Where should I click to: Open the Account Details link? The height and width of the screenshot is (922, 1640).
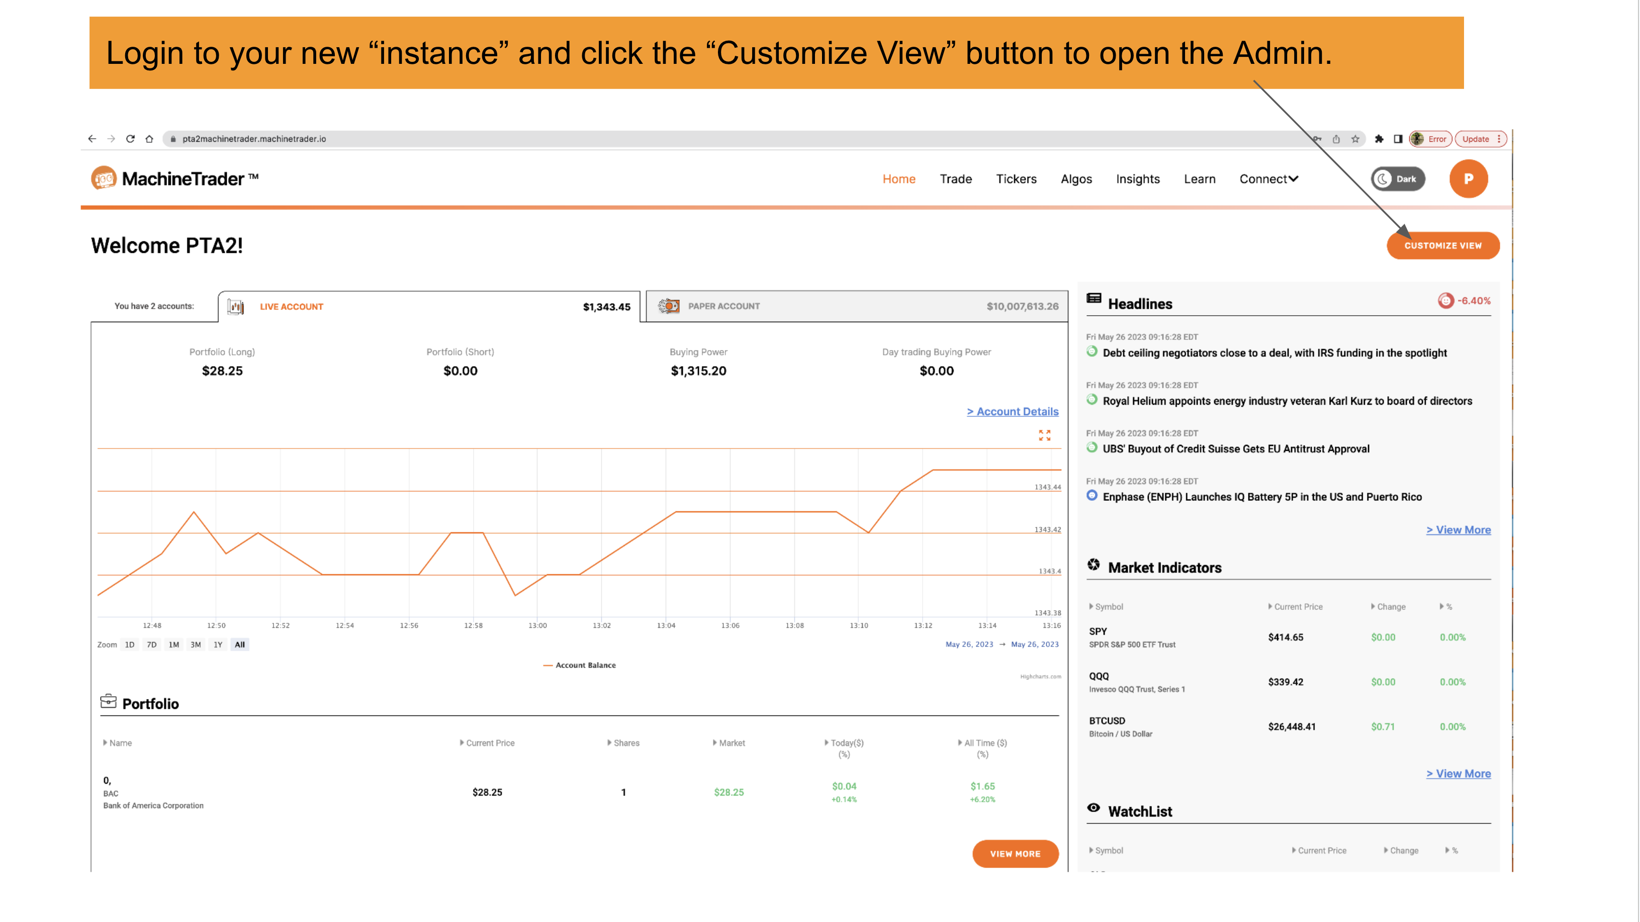tap(1012, 412)
